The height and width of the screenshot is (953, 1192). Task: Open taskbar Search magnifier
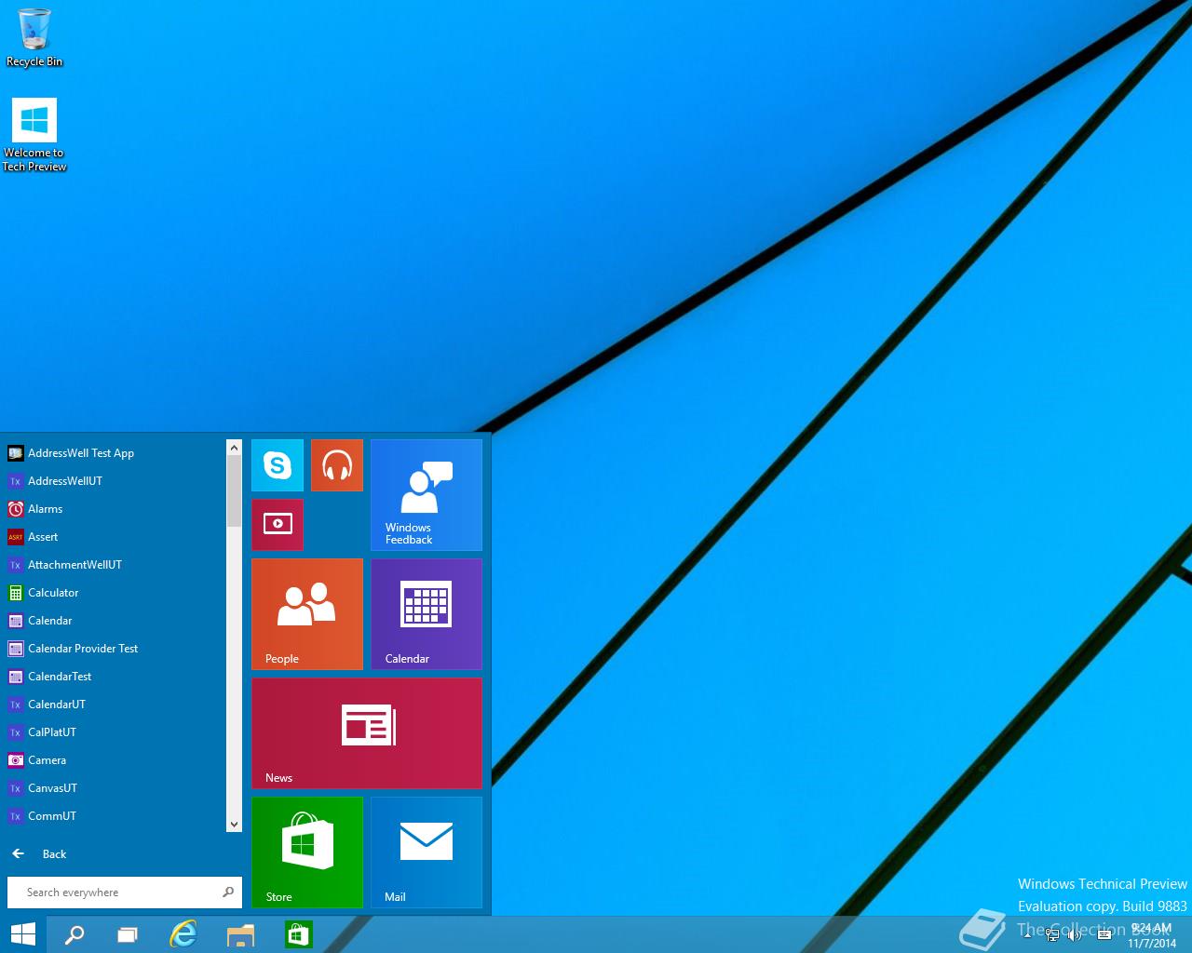pyautogui.click(x=74, y=934)
